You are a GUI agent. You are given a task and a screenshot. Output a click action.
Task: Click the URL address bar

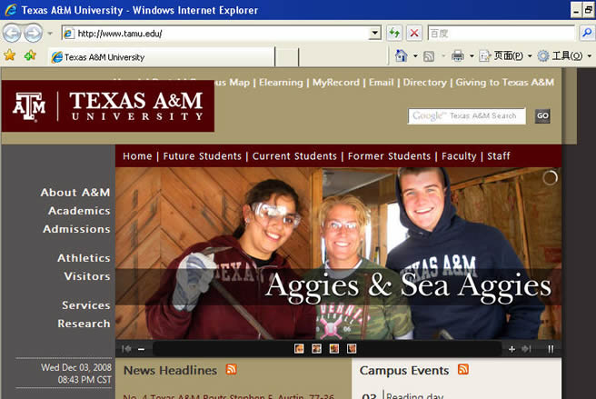[x=216, y=34]
